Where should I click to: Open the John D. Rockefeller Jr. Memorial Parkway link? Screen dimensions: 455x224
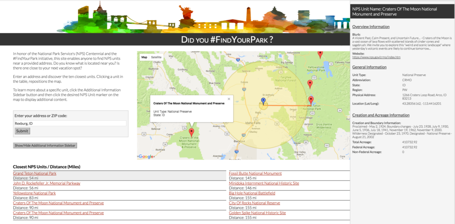click(47, 183)
